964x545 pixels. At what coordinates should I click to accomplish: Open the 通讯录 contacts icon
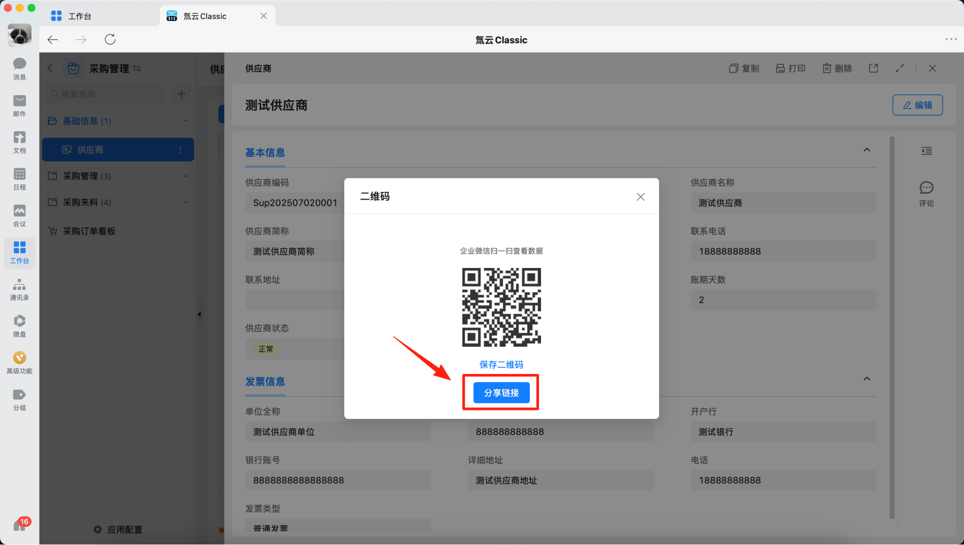click(x=20, y=289)
